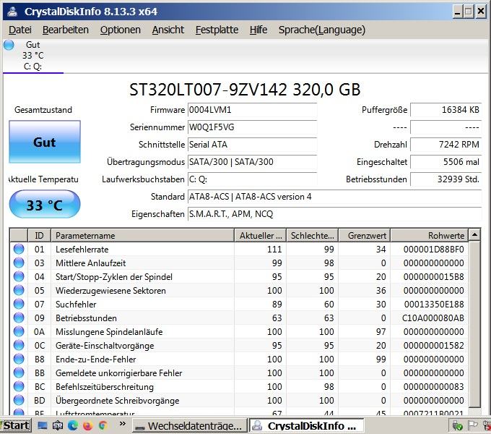Click the status orb for Misslungene Spindelanläufe

(x=19, y=331)
